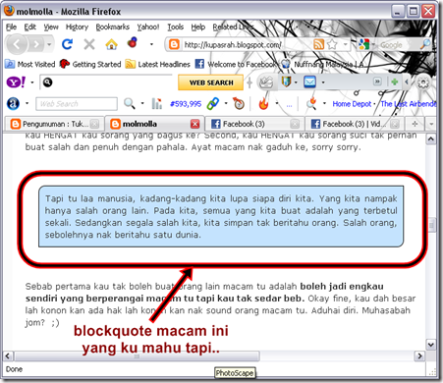
Task: Go back with the Back arrow button
Action: coord(17,44)
